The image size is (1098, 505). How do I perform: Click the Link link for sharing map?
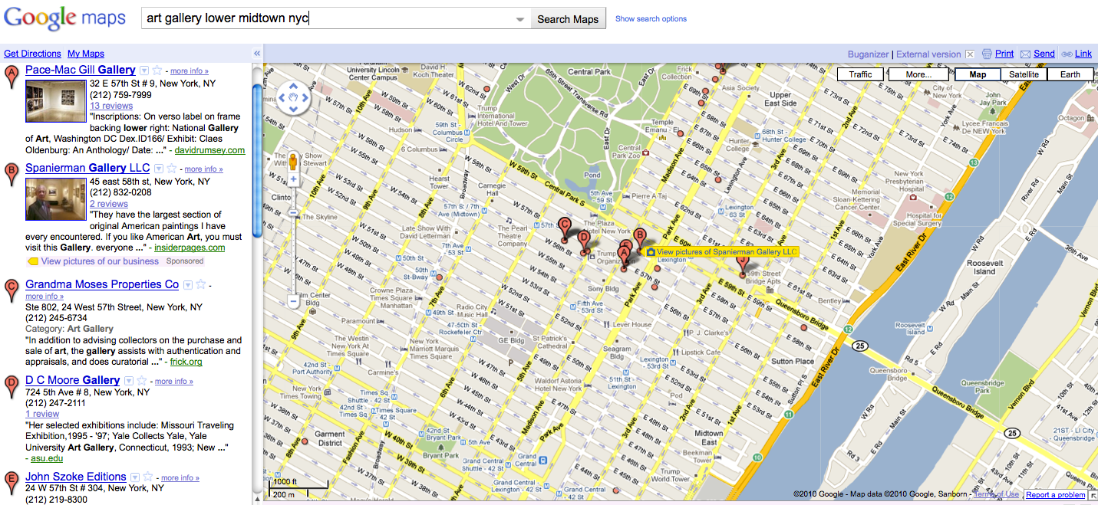point(1083,54)
